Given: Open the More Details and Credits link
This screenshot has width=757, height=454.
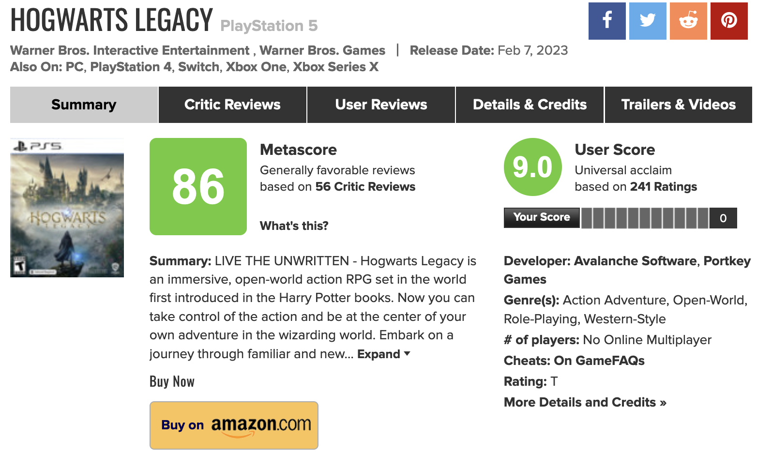Looking at the screenshot, I should pyautogui.click(x=585, y=402).
